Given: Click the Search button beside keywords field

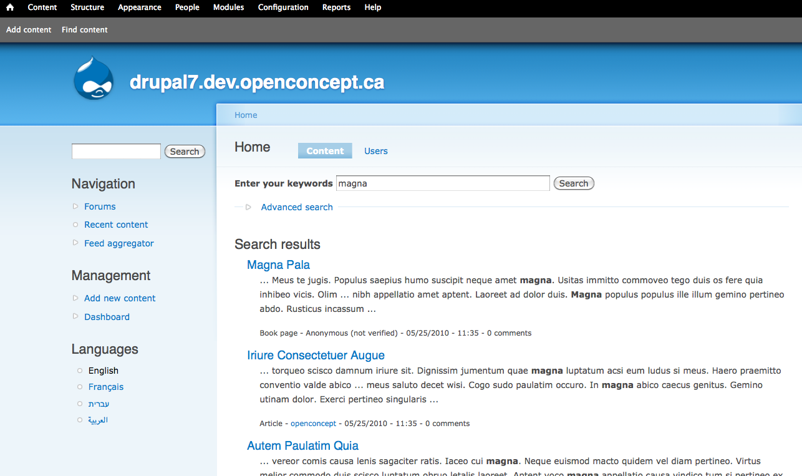Looking at the screenshot, I should pos(574,183).
